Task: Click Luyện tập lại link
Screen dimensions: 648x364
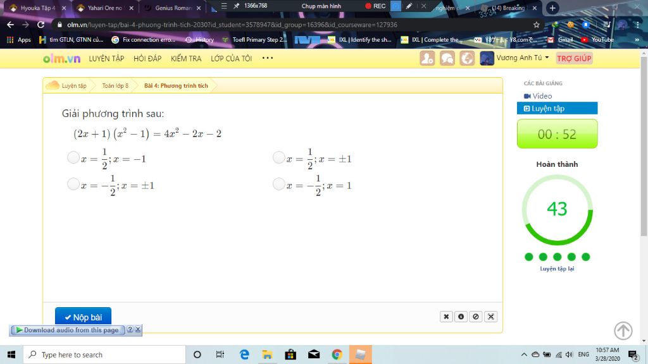Action: tap(557, 269)
